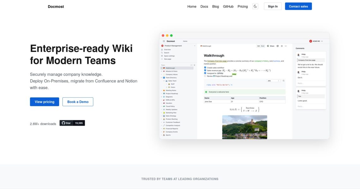360x189 pixels.
Task: Open Docs in the top navigation
Action: (204, 6)
